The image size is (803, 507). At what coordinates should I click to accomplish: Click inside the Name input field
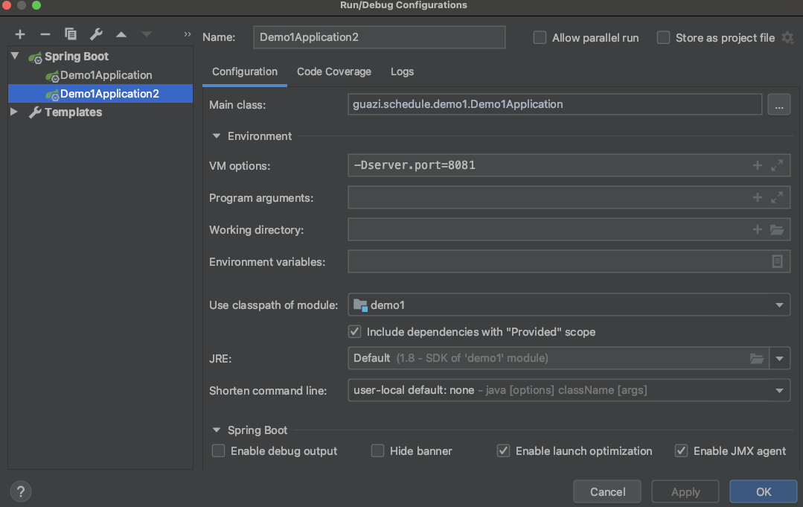pos(379,37)
